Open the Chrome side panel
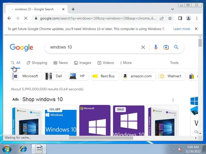Screen dimensions: 206x154 180,18
